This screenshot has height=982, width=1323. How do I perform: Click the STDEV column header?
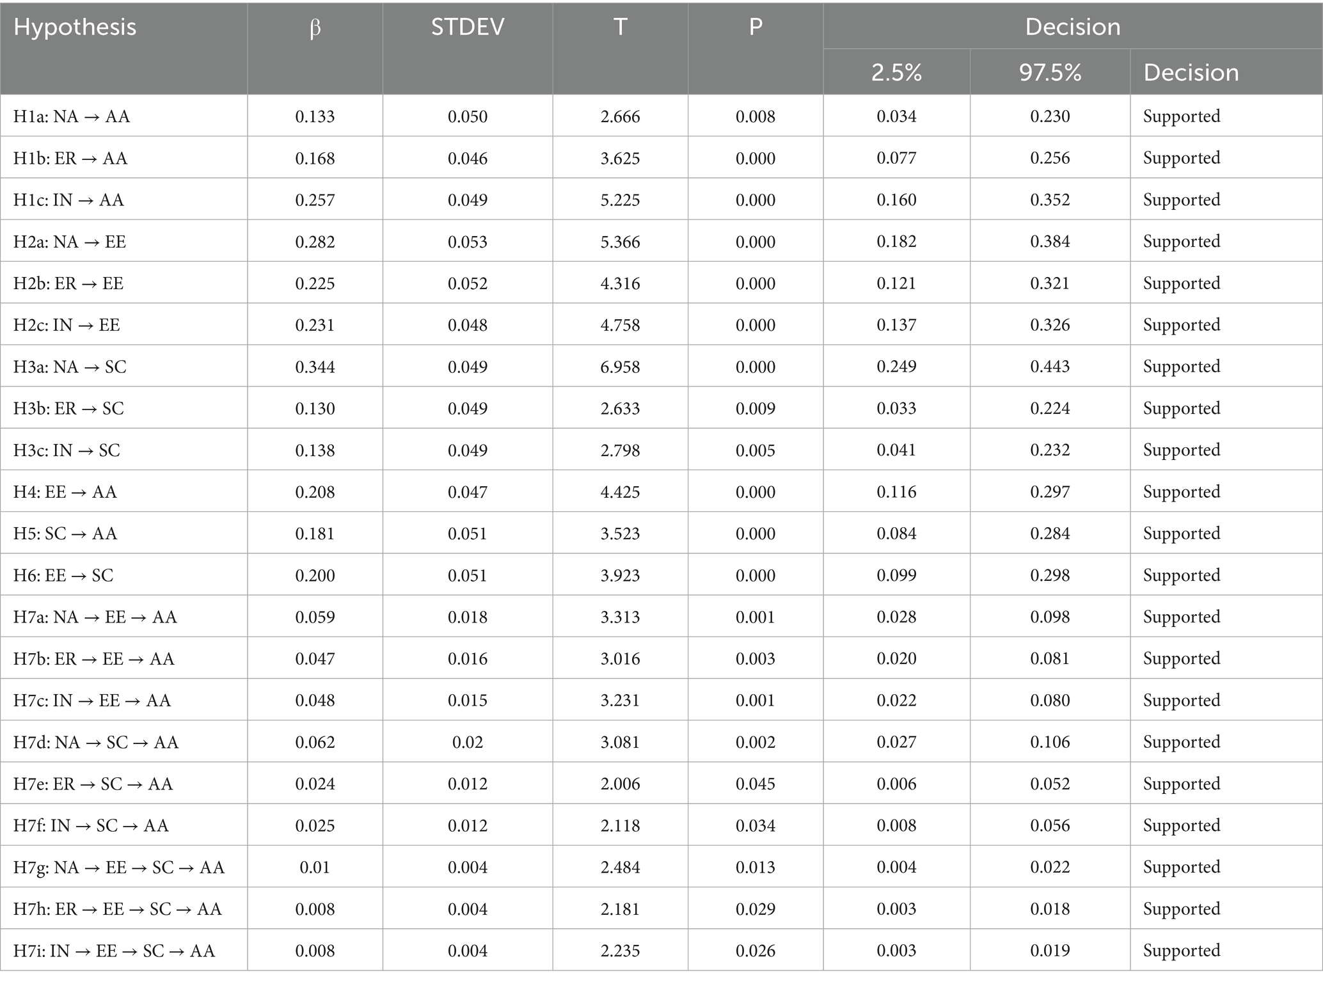[468, 28]
